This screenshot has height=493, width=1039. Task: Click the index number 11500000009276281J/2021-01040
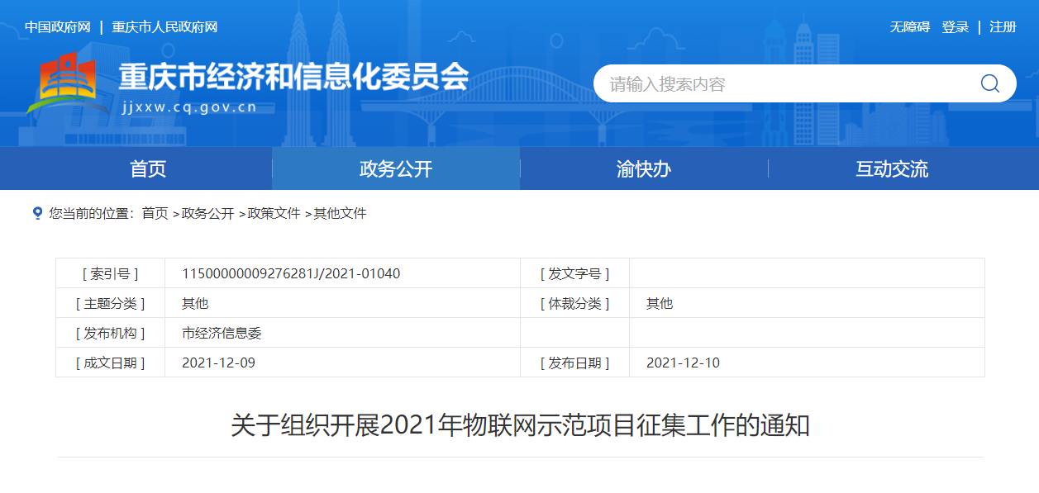[x=291, y=273]
